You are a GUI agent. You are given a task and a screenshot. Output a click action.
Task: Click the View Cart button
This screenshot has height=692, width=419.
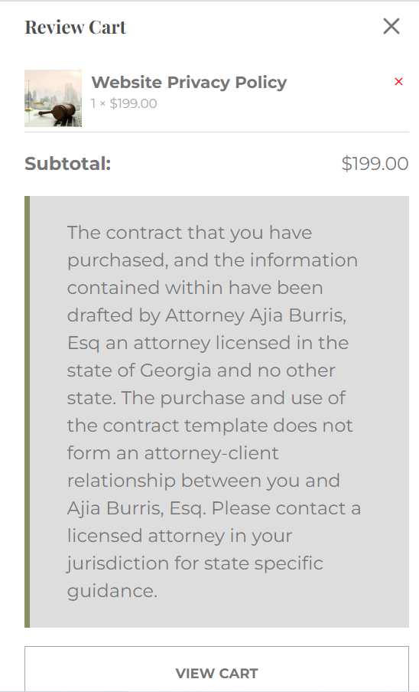(217, 669)
